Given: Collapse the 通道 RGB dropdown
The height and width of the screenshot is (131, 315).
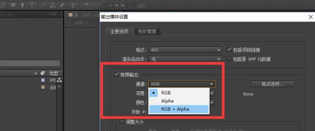Looking at the screenshot, I should tap(182, 84).
